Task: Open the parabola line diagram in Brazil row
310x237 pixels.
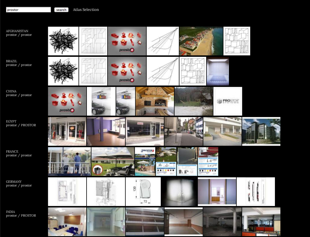Action: [163, 71]
